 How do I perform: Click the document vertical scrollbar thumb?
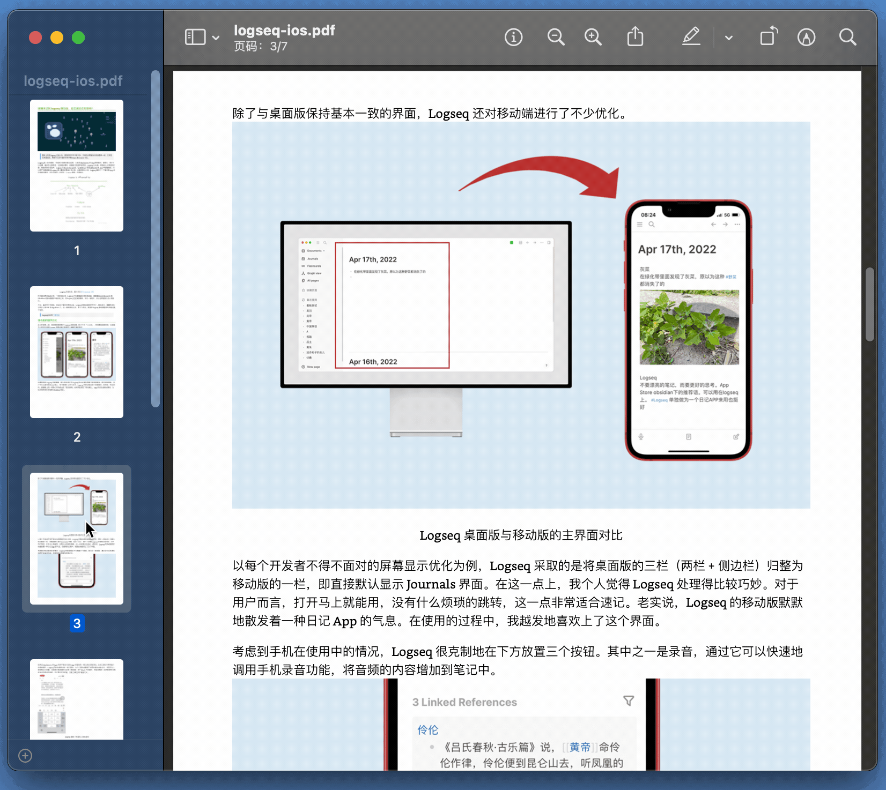(x=870, y=304)
